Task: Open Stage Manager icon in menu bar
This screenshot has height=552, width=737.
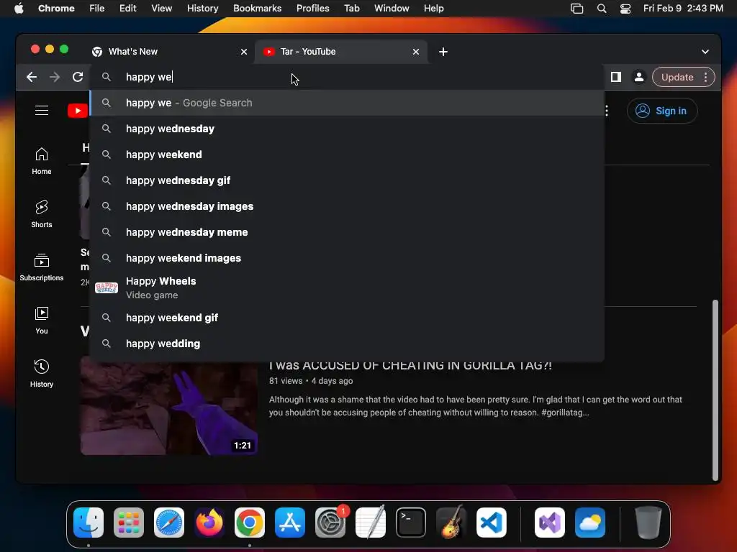Action: tap(577, 9)
